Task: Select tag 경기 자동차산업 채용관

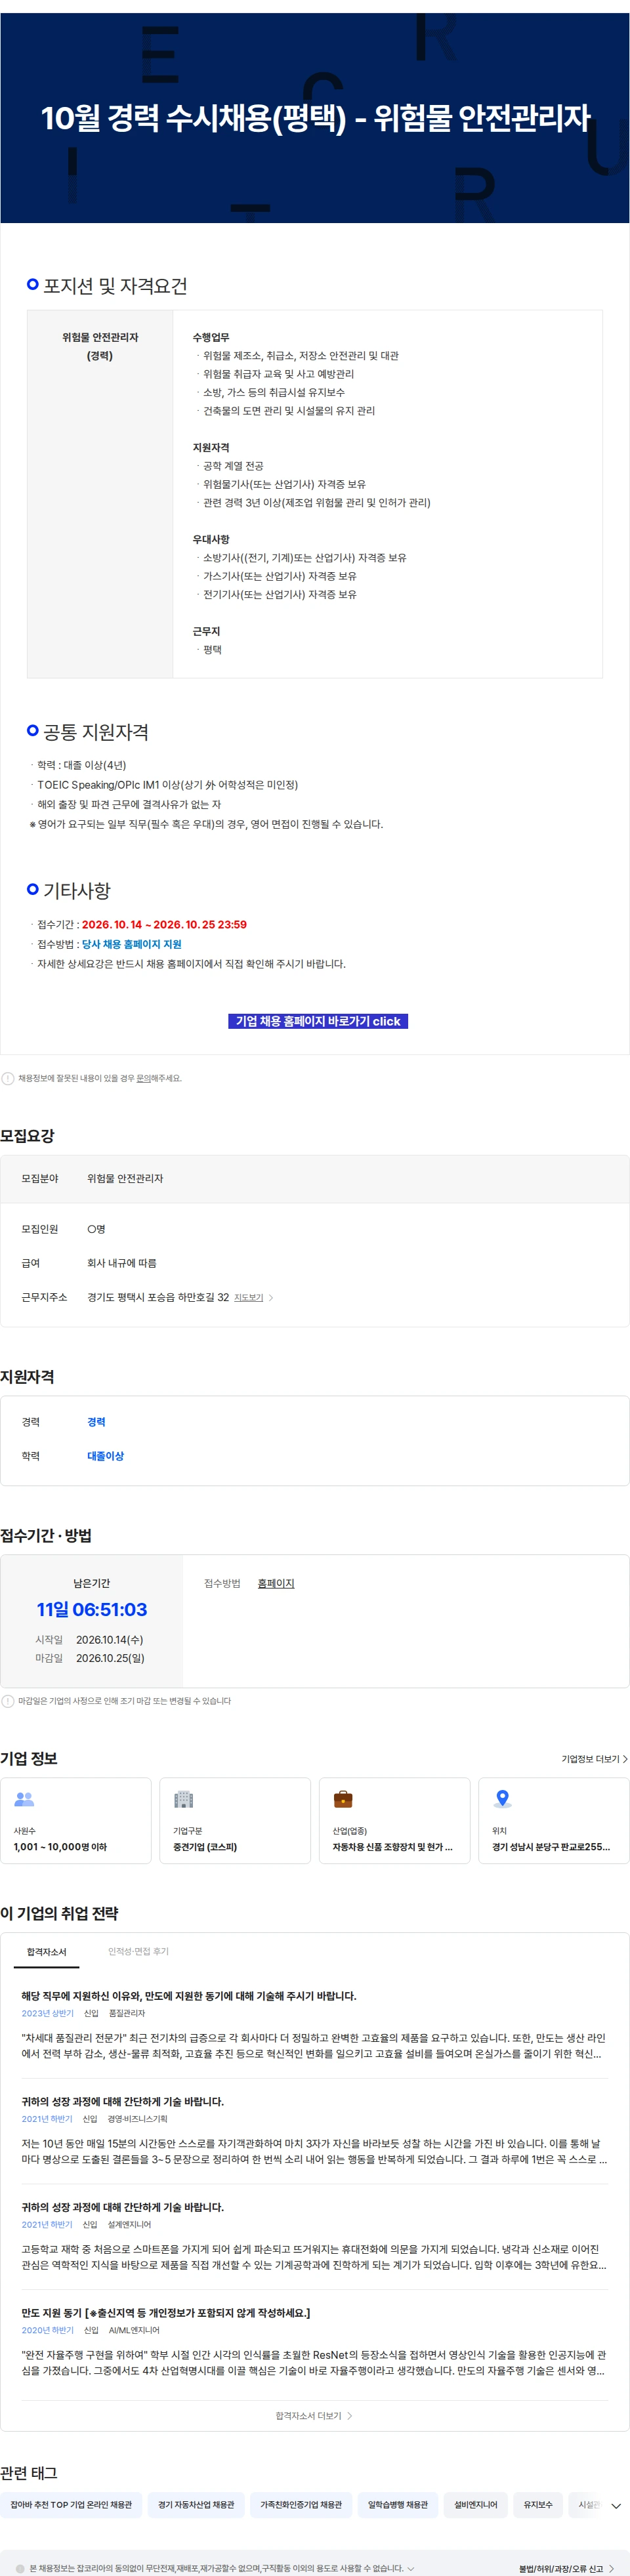Action: (196, 2505)
